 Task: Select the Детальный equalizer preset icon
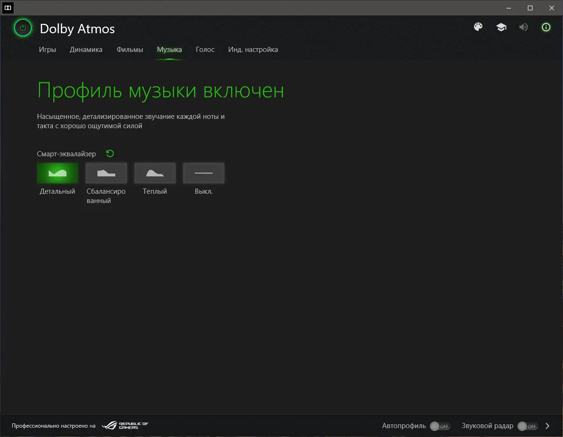tap(57, 173)
